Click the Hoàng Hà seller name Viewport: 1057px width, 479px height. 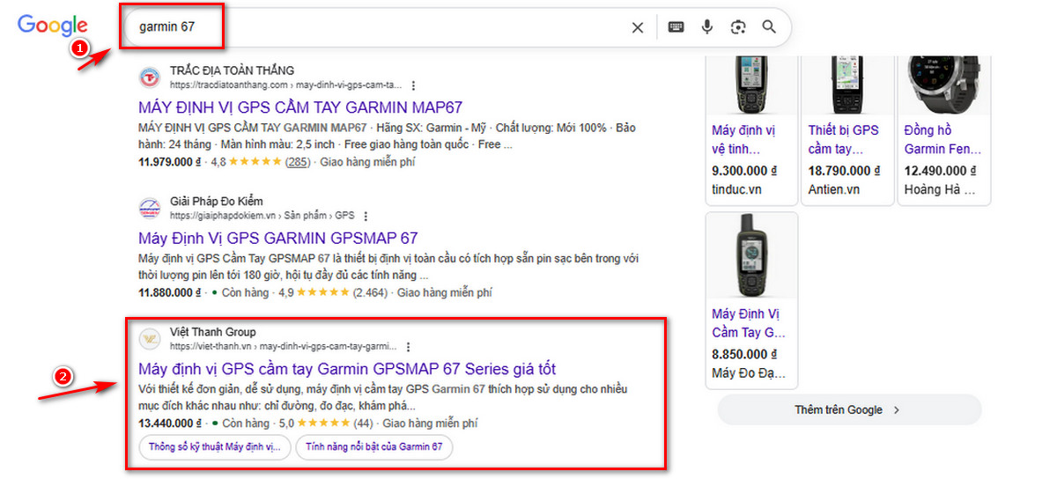[x=940, y=189]
